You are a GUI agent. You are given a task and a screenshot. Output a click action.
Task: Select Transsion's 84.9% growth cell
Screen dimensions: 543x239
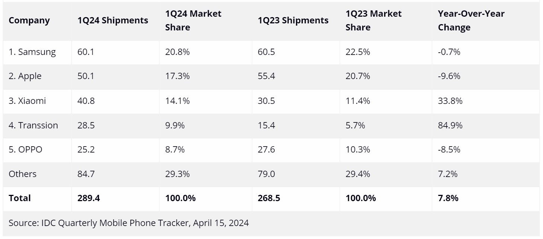(x=450, y=125)
